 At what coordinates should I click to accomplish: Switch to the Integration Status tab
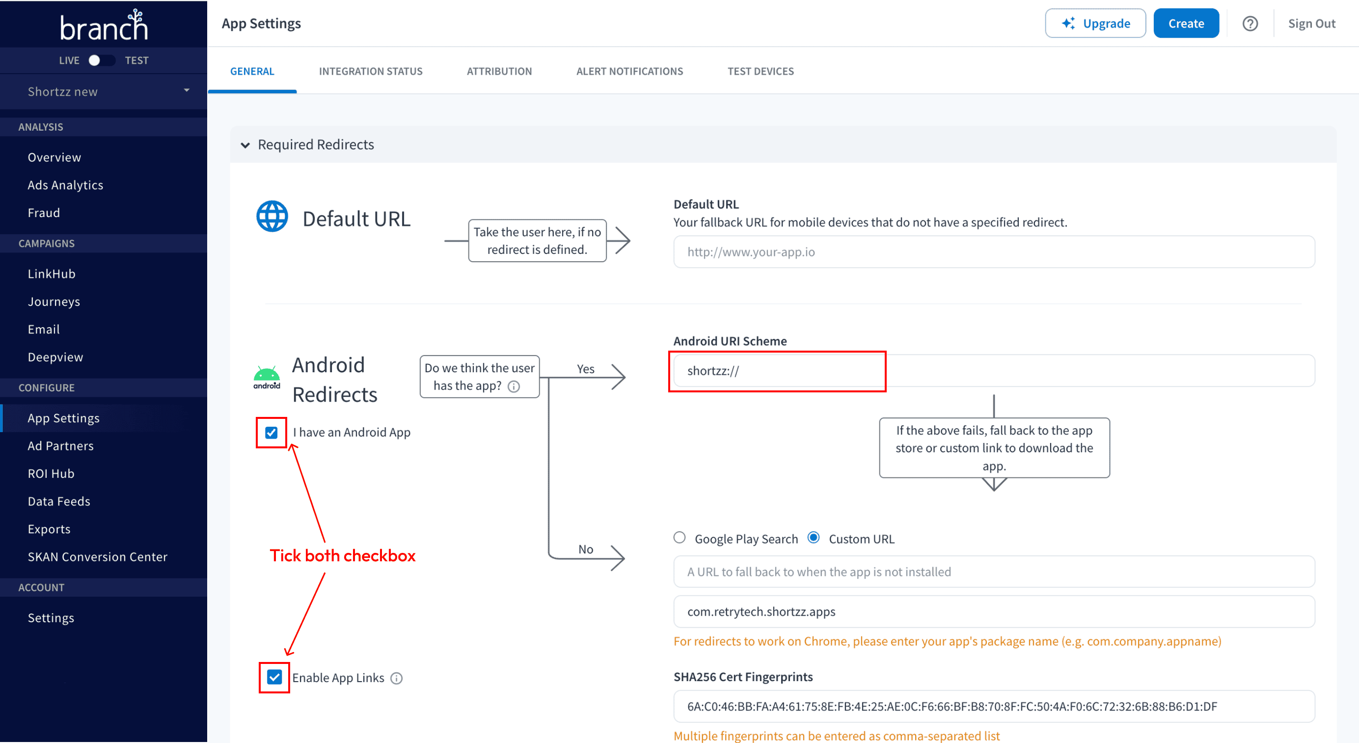(370, 71)
